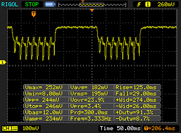Click the Time 50.00ms timebase readout
This screenshot has width=181, height=133.
(x=120, y=128)
